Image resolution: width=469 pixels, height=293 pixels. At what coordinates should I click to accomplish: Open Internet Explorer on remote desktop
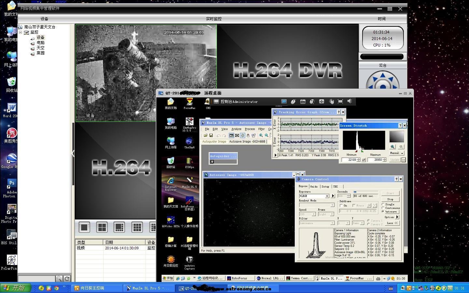[x=171, y=184]
